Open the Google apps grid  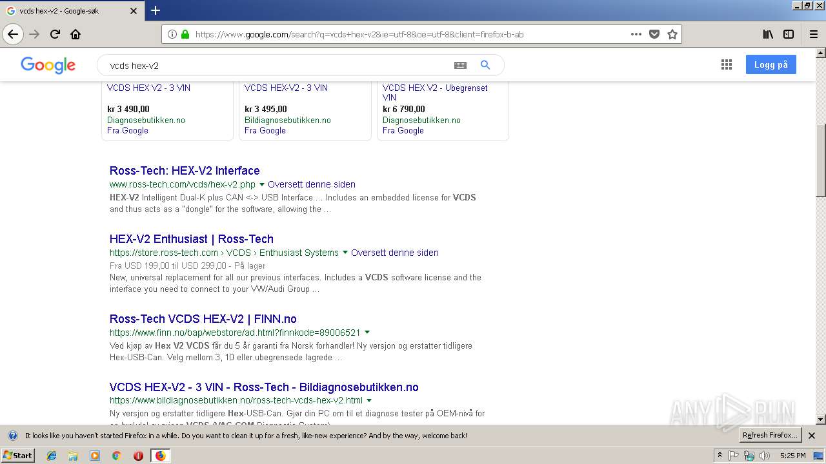pos(727,64)
